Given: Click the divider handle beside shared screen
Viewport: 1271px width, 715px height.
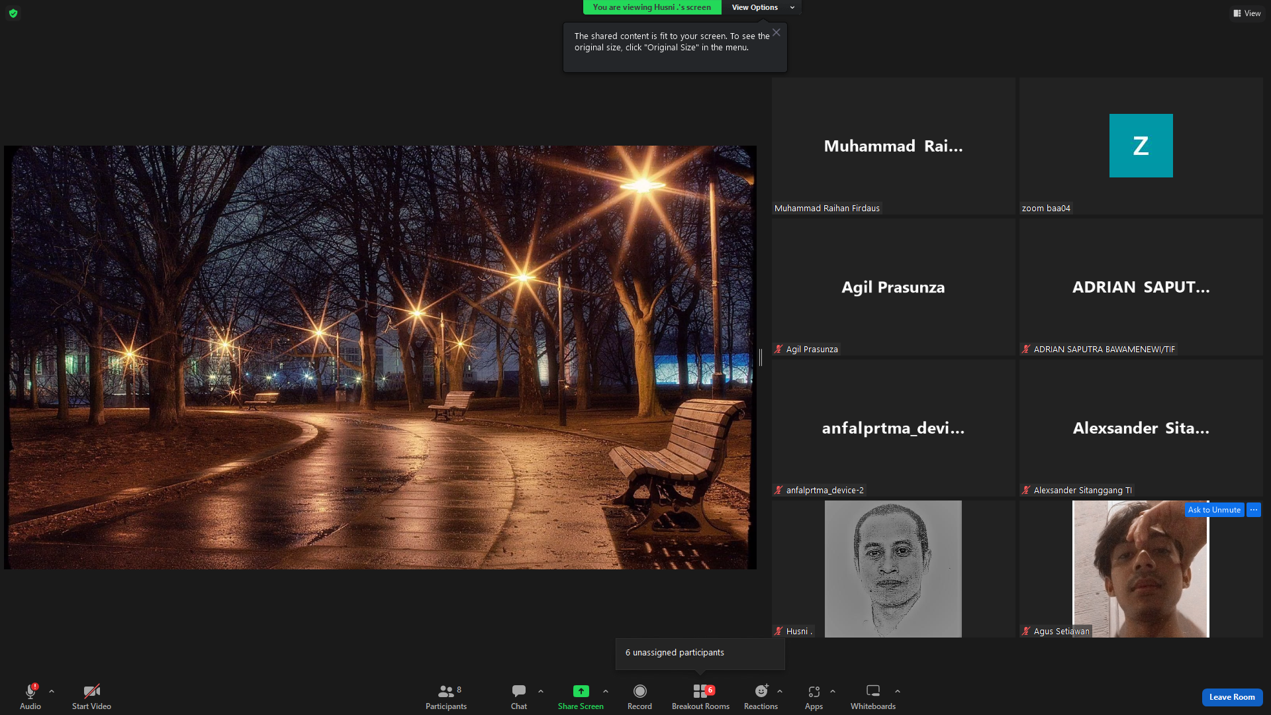Looking at the screenshot, I should pyautogui.click(x=761, y=358).
